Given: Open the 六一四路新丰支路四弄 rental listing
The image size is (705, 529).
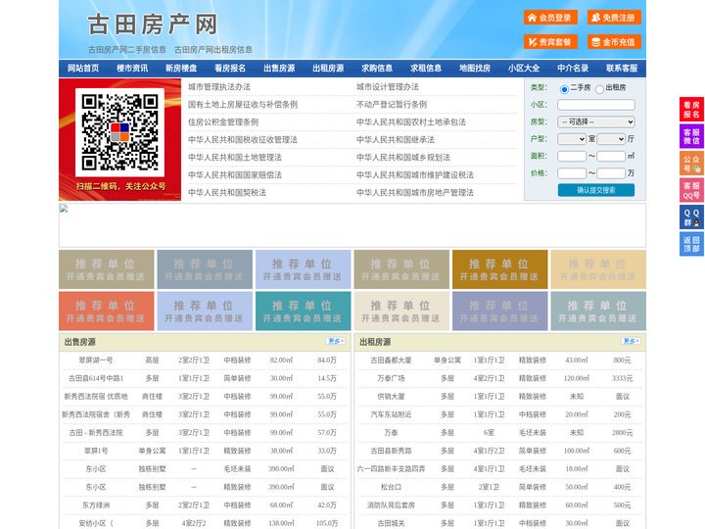Looking at the screenshot, I should tap(391, 468).
